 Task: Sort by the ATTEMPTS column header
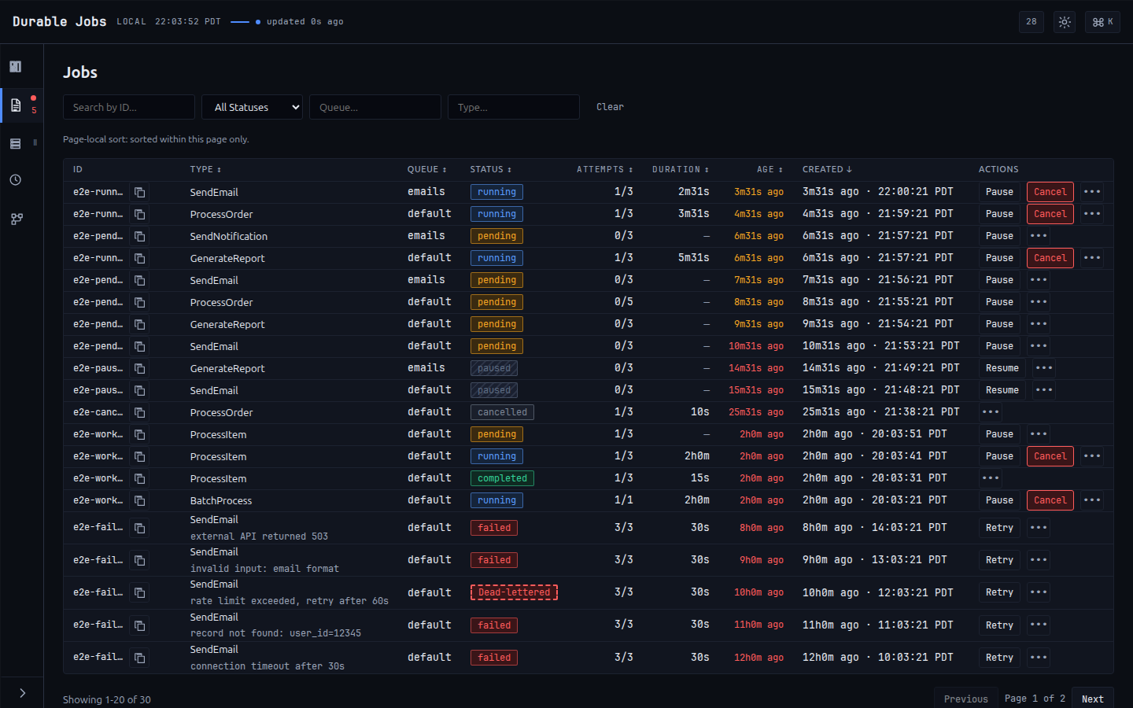click(x=605, y=169)
